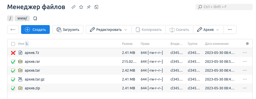The image size is (256, 99).
Task: Click the date cell of архив.rar
Action: pos(220,62)
